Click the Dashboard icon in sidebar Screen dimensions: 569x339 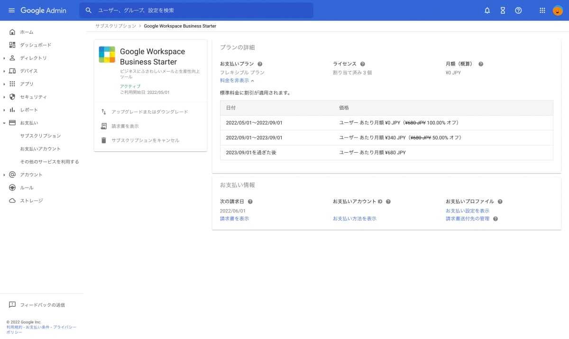(12, 45)
